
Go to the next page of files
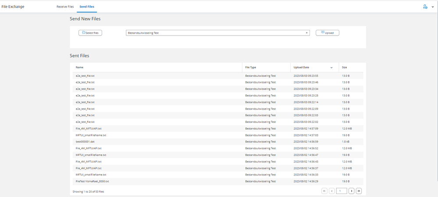(351, 191)
